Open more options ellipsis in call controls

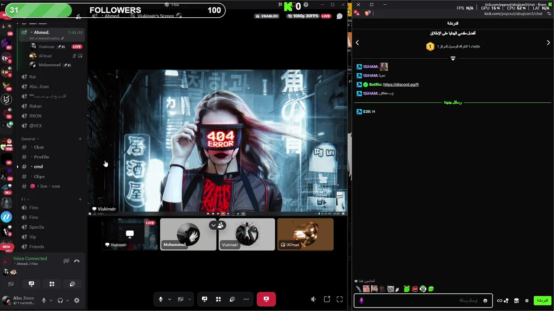click(x=246, y=299)
